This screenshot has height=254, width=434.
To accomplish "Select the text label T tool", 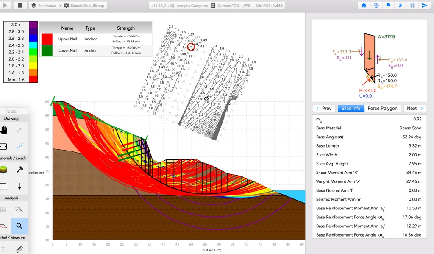I will (x=3, y=250).
